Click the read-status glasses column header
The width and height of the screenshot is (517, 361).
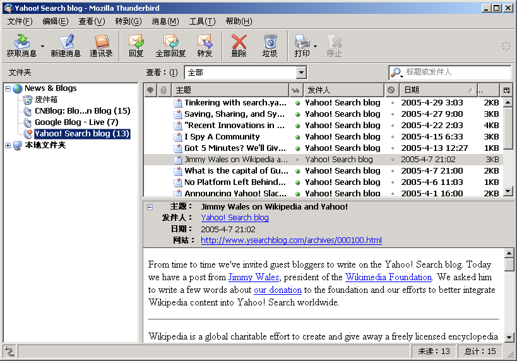coord(295,90)
